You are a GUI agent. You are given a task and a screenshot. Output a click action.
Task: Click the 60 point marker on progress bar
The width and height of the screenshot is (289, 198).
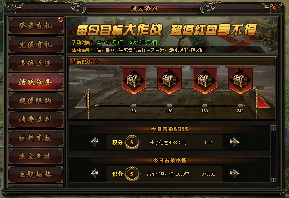[134, 106]
